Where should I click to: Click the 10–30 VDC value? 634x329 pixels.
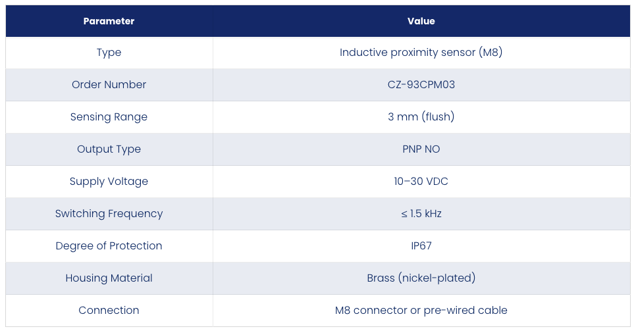click(421, 182)
